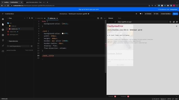The width and height of the screenshot is (179, 100).
Task: Focus the Add Dependency search field
Action: coord(18,46)
